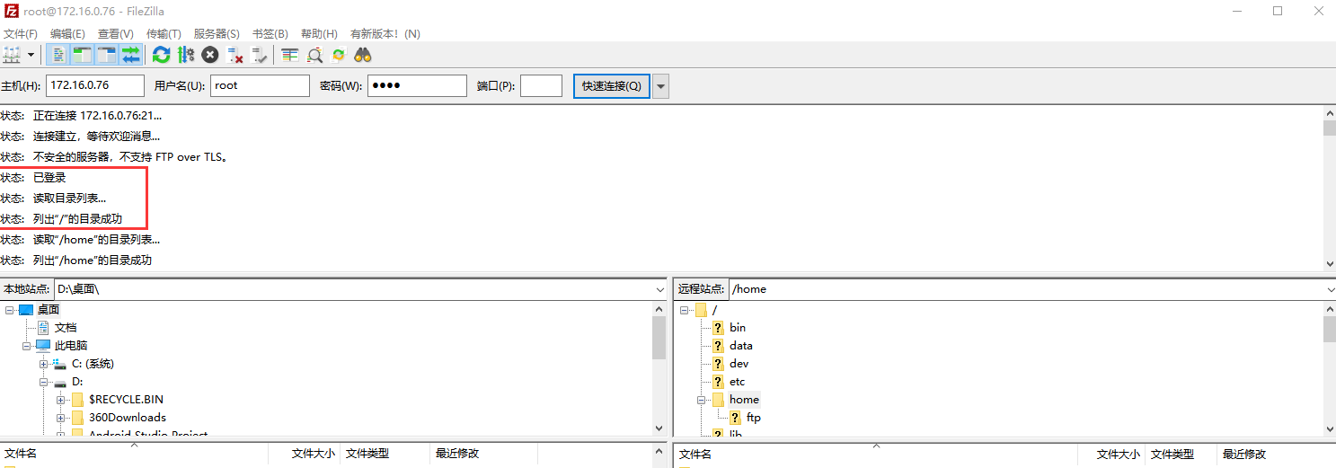
Task: Click the reconnect to last server icon
Action: [260, 55]
